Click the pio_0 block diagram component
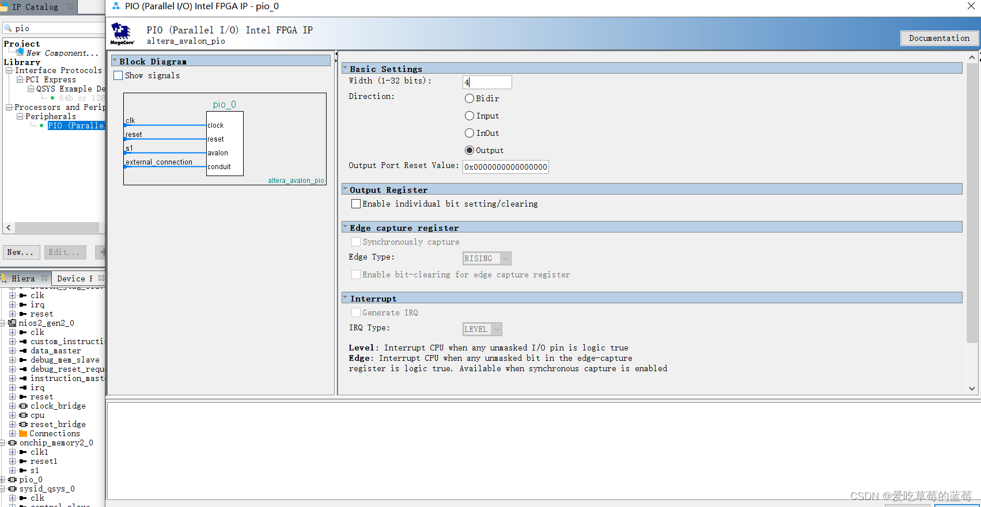 pos(225,143)
